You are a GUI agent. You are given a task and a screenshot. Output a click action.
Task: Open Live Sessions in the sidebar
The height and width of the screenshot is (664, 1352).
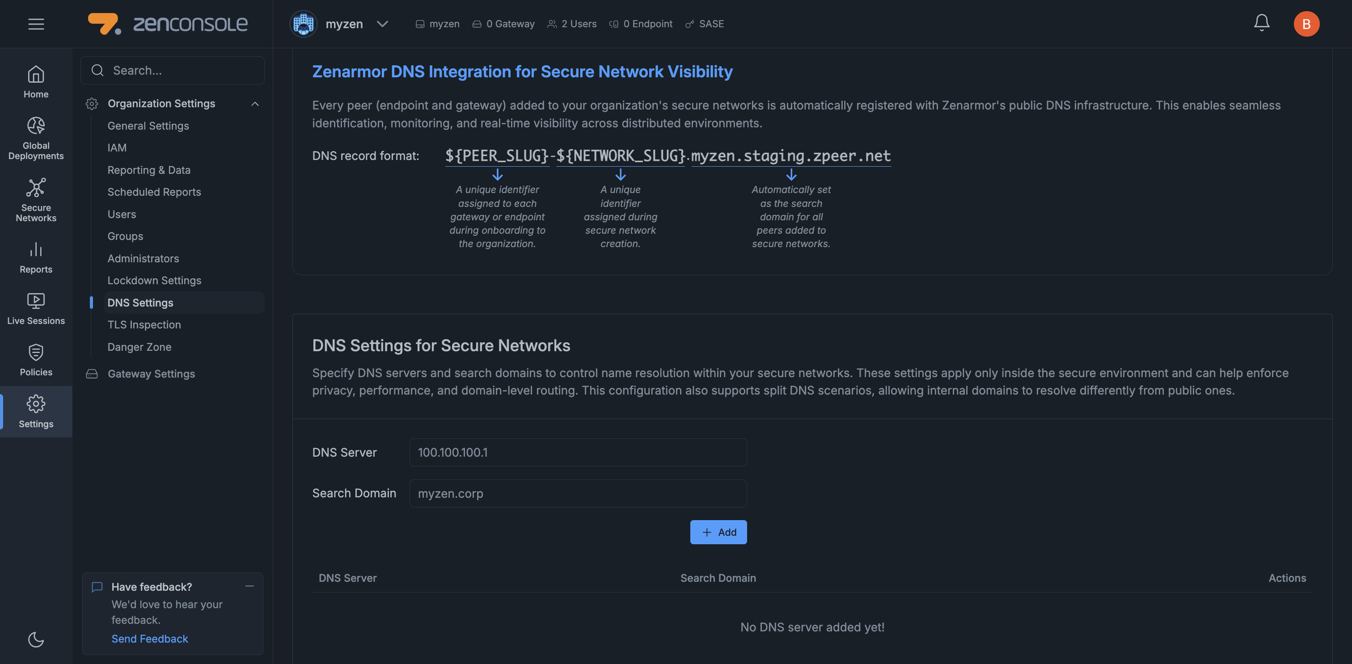[x=36, y=308]
